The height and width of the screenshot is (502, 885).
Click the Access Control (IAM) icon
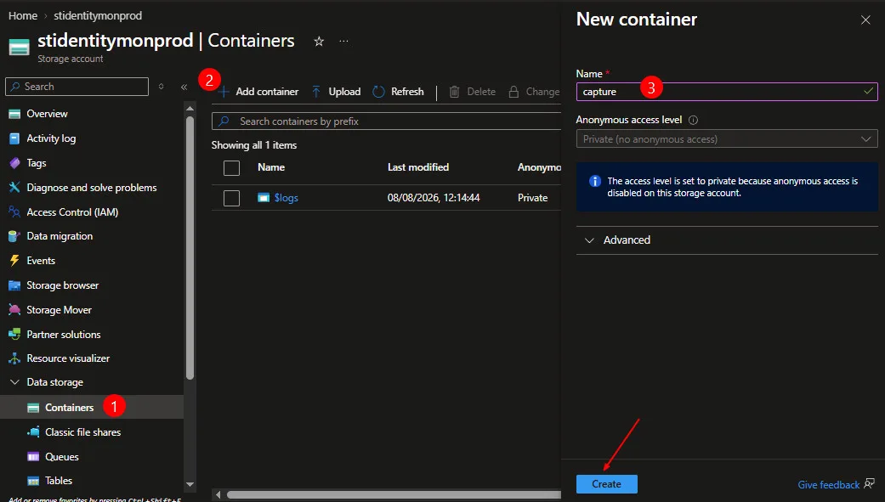(14, 212)
